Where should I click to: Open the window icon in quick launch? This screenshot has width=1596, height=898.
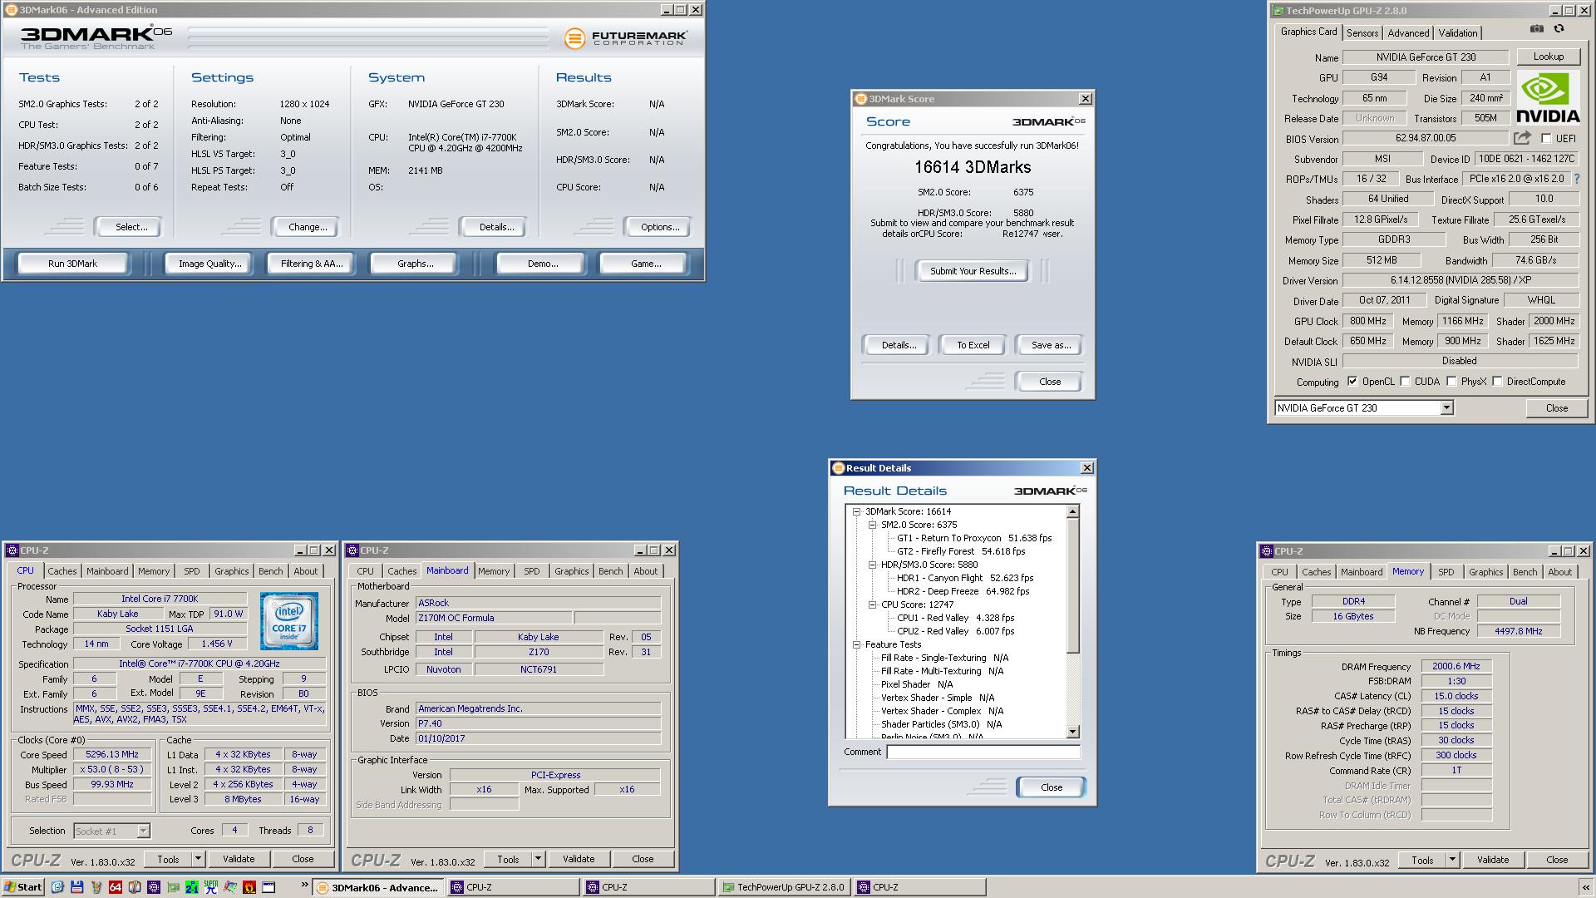click(x=268, y=887)
